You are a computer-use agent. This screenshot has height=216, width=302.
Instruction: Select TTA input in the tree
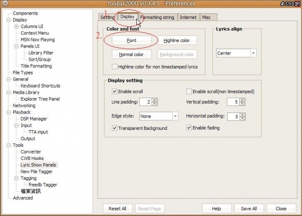38,132
